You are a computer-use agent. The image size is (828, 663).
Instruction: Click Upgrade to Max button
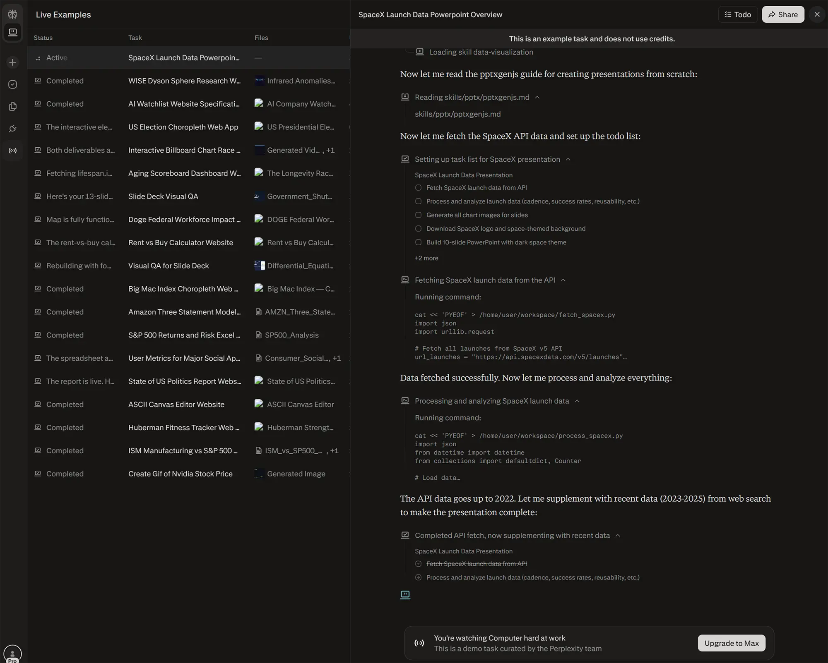[731, 643]
